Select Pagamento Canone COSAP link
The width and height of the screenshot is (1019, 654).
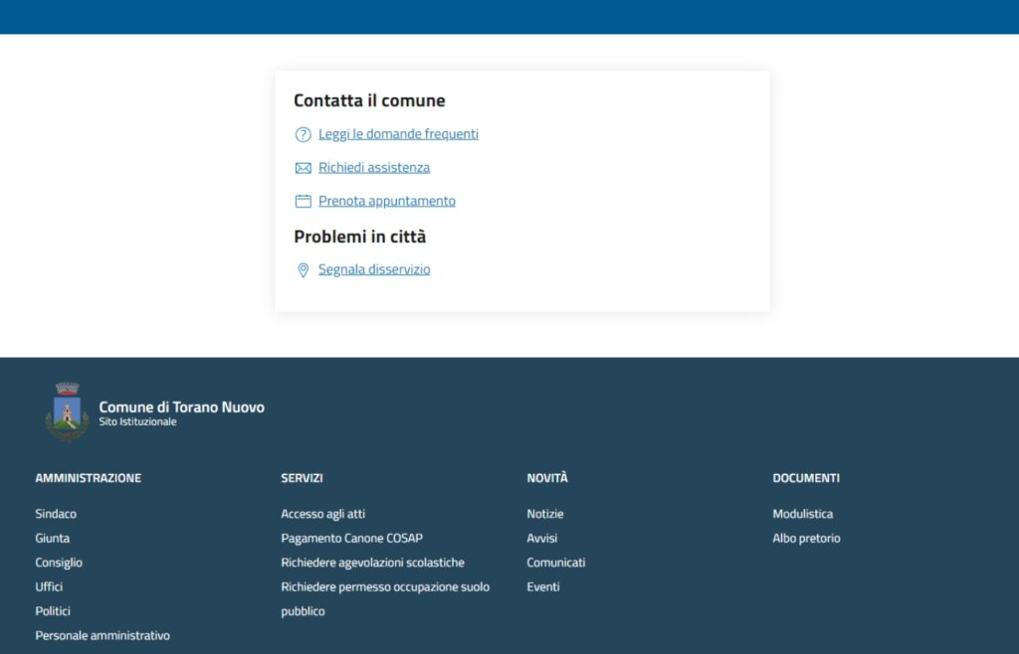[351, 538]
